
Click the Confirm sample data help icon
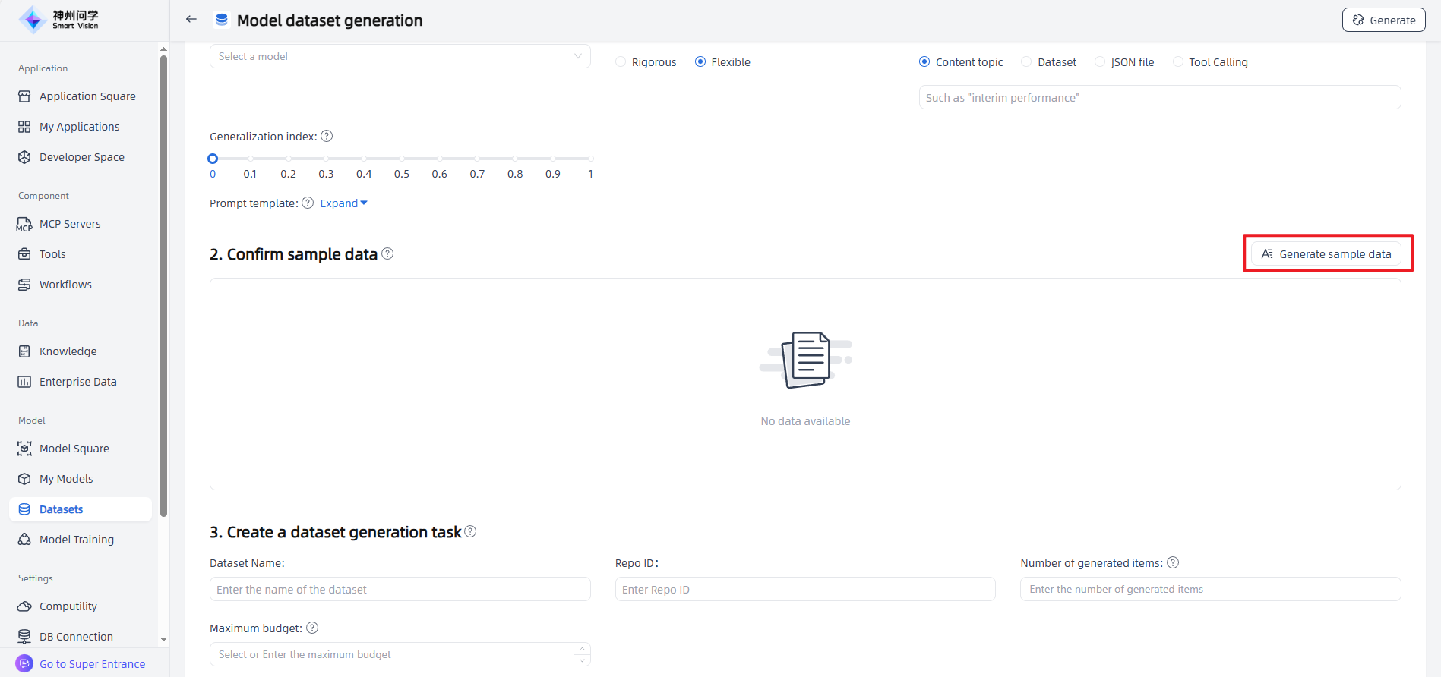pyautogui.click(x=387, y=254)
